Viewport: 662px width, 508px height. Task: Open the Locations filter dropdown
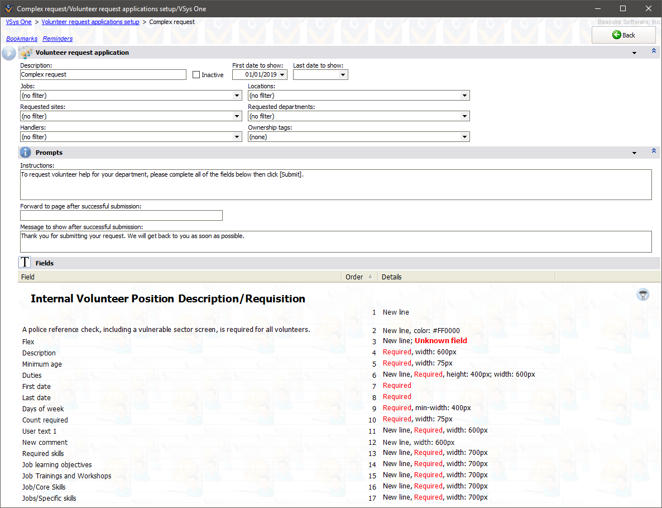464,96
